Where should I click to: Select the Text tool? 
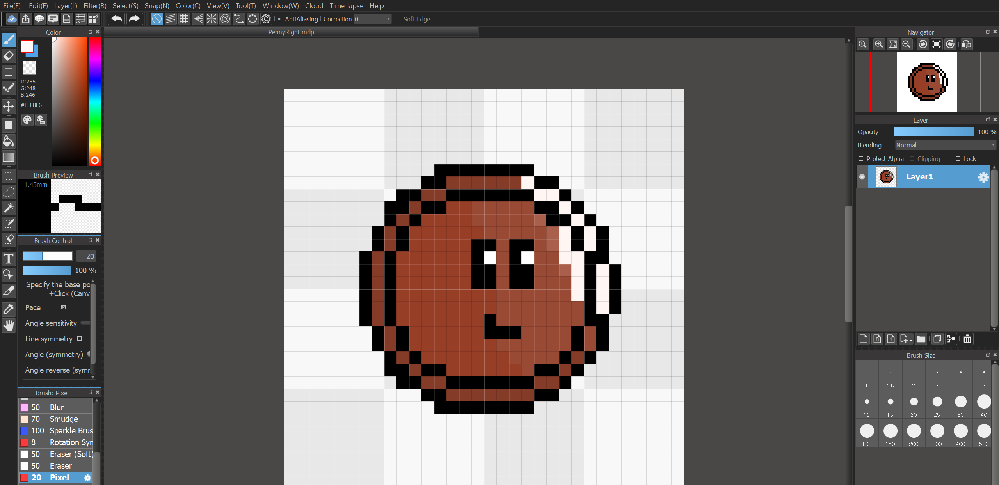9,259
